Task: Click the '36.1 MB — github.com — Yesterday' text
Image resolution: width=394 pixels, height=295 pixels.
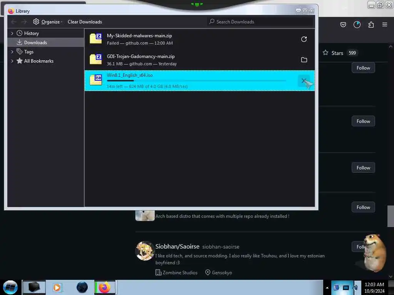Action: 142,64
